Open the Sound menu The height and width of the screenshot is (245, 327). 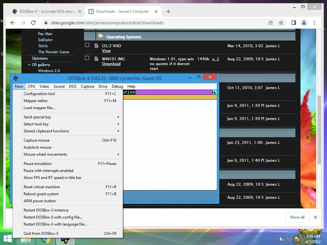pyautogui.click(x=59, y=86)
